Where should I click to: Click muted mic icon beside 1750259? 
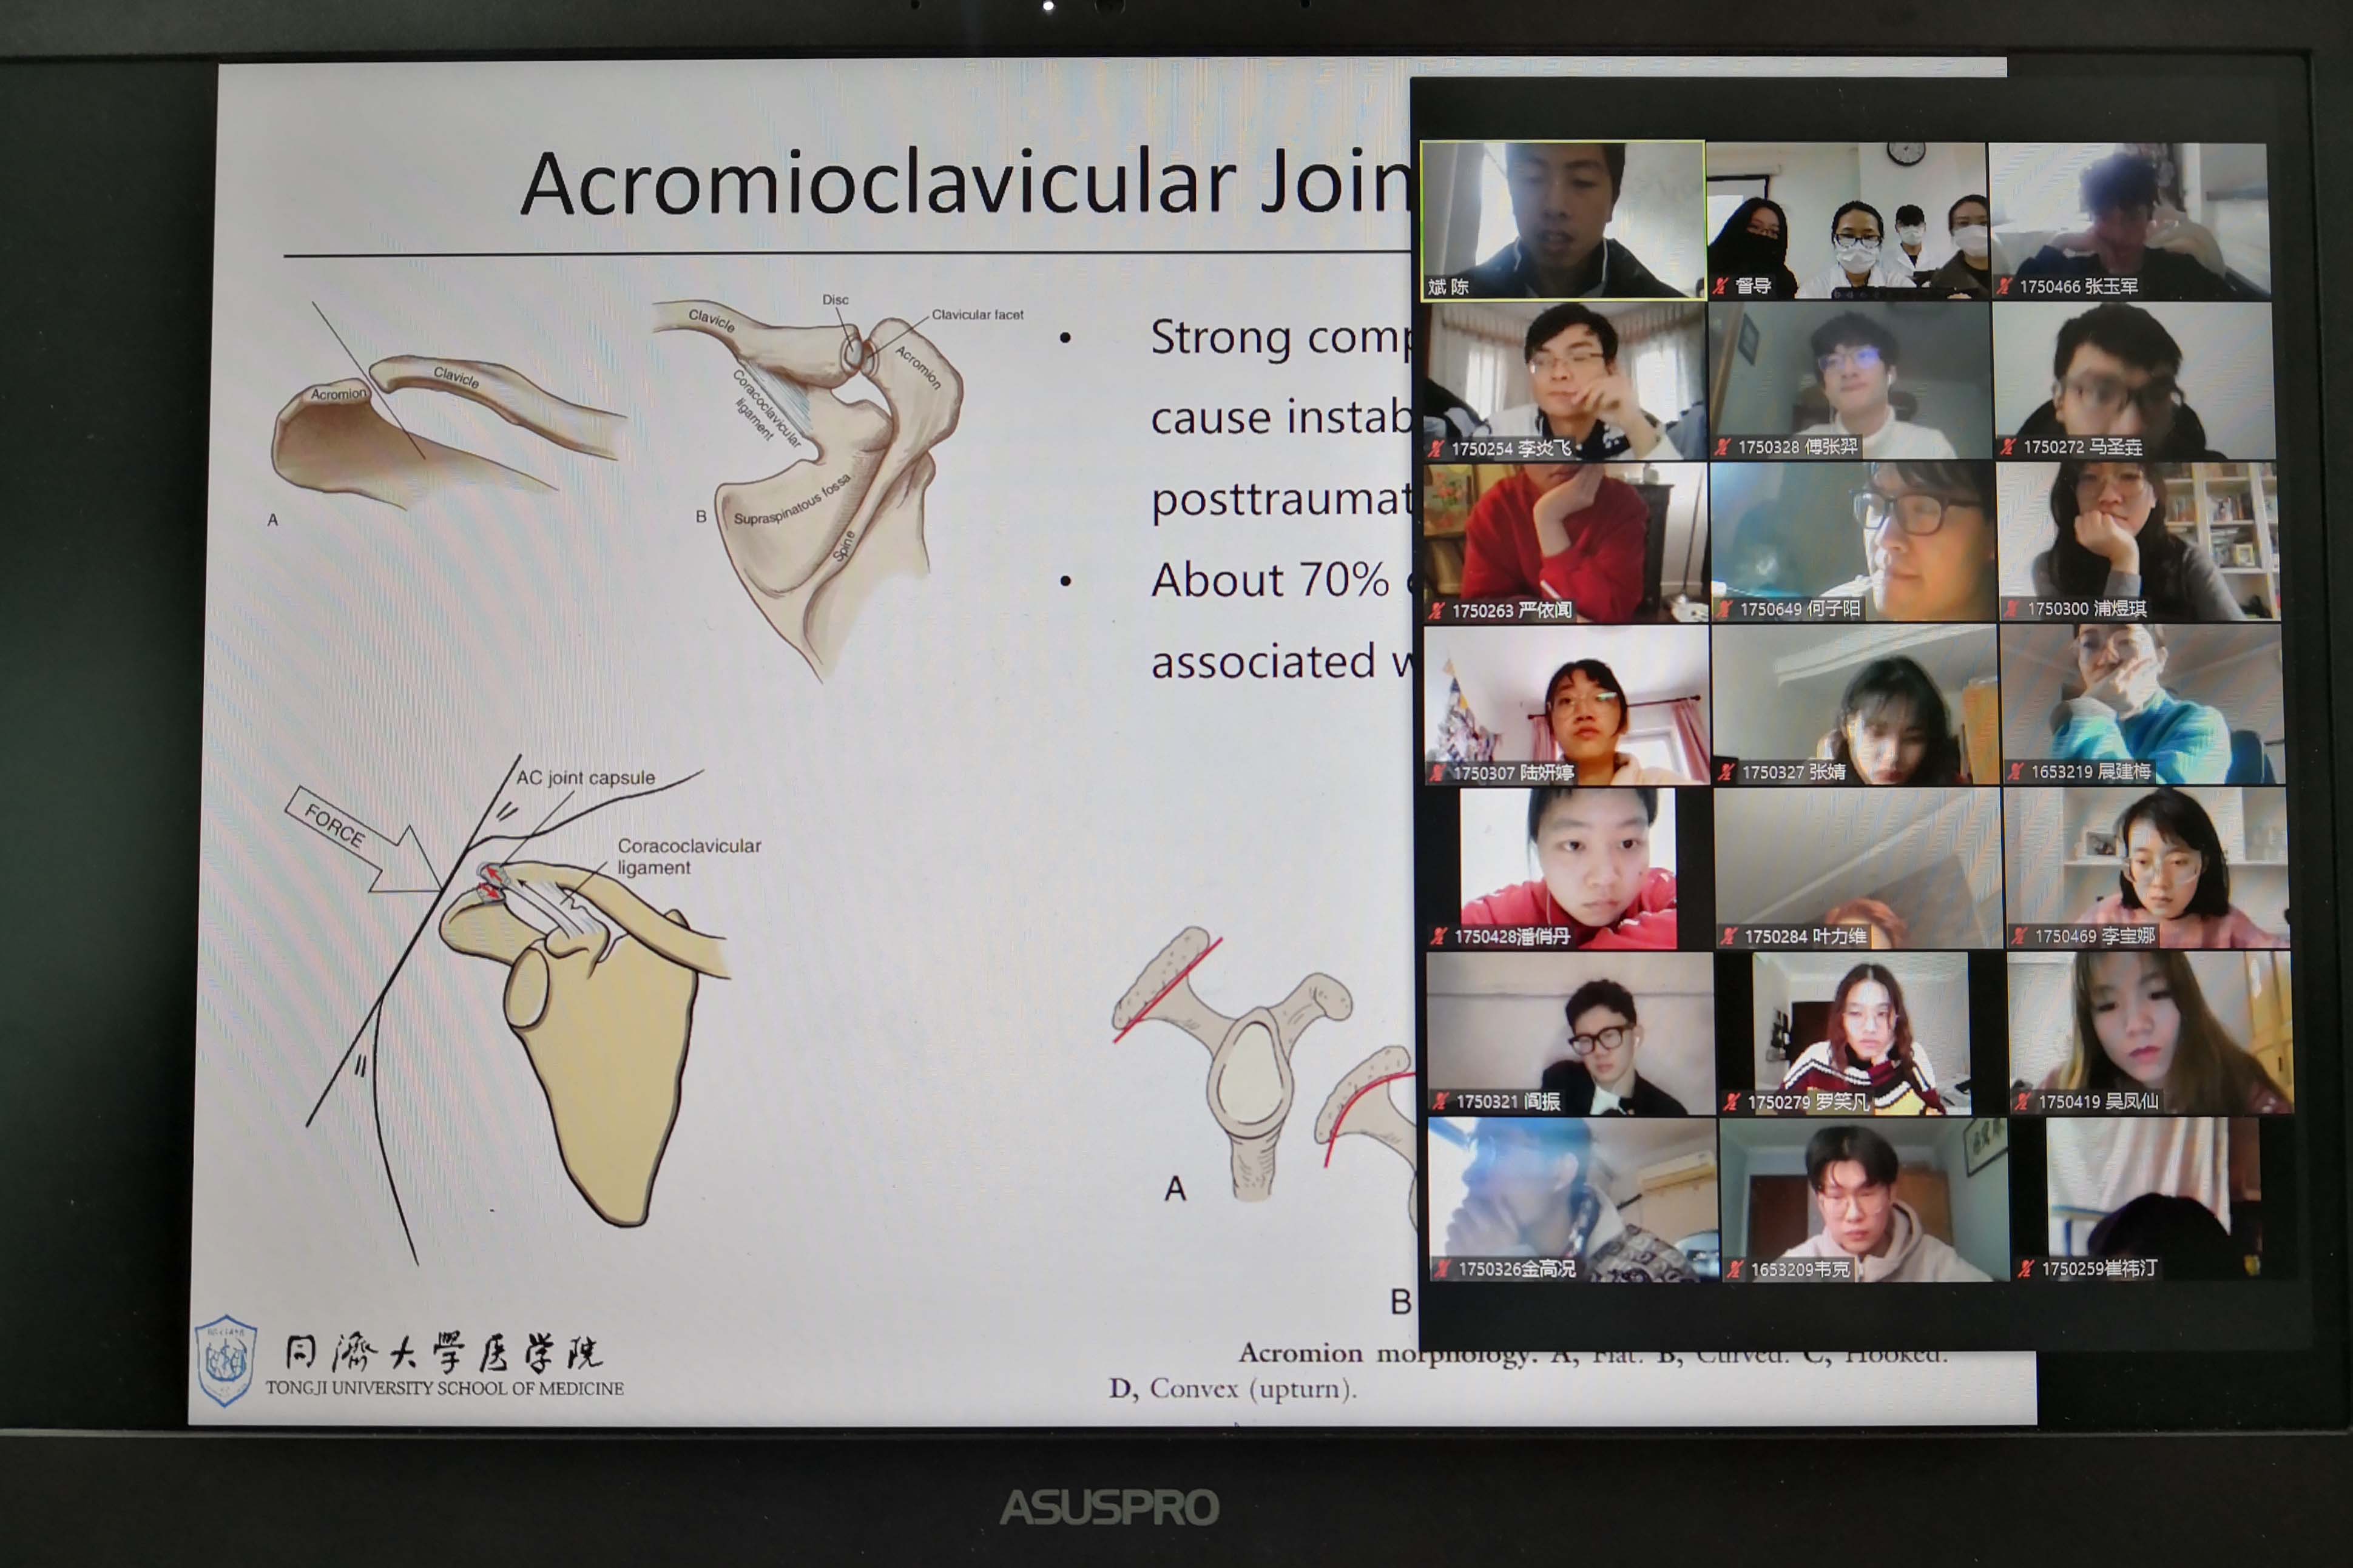pos(2026,1268)
